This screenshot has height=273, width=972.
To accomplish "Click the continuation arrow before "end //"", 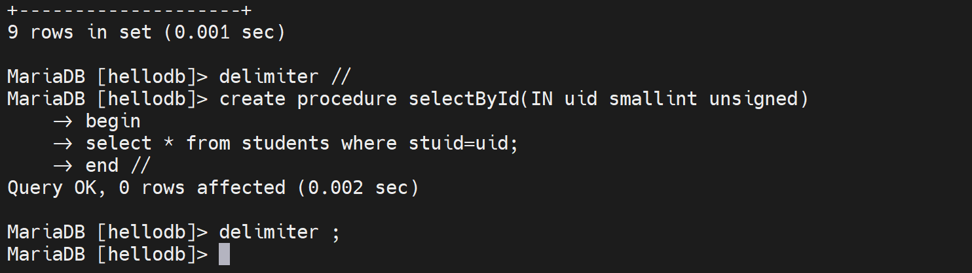I will pos(62,165).
